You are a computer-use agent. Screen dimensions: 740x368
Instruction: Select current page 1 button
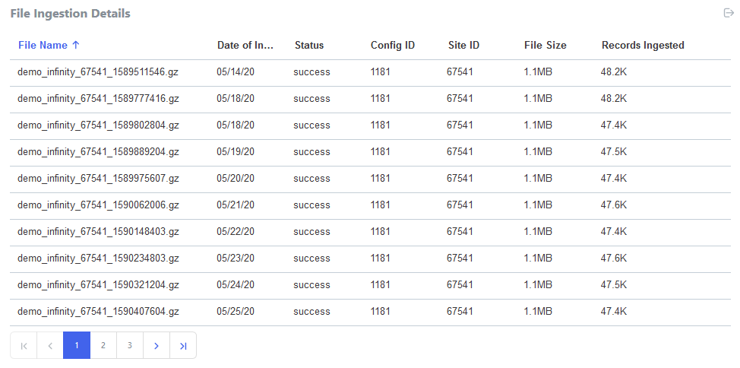coord(77,345)
